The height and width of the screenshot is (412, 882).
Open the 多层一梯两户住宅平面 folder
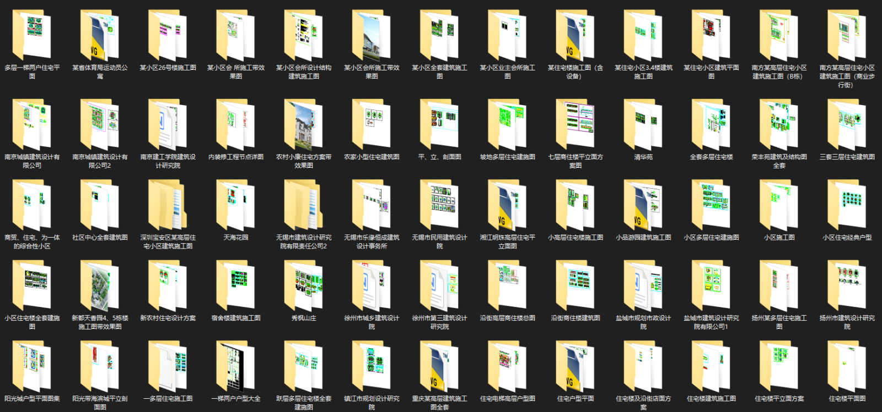pyautogui.click(x=32, y=35)
